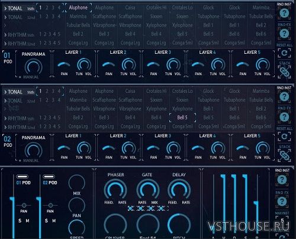Click RND FX icon in bottom master section
The height and width of the screenshot is (239, 296).
pos(282,201)
